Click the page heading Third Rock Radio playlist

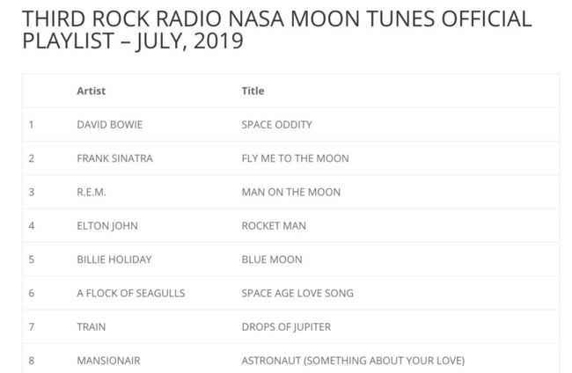(277, 30)
